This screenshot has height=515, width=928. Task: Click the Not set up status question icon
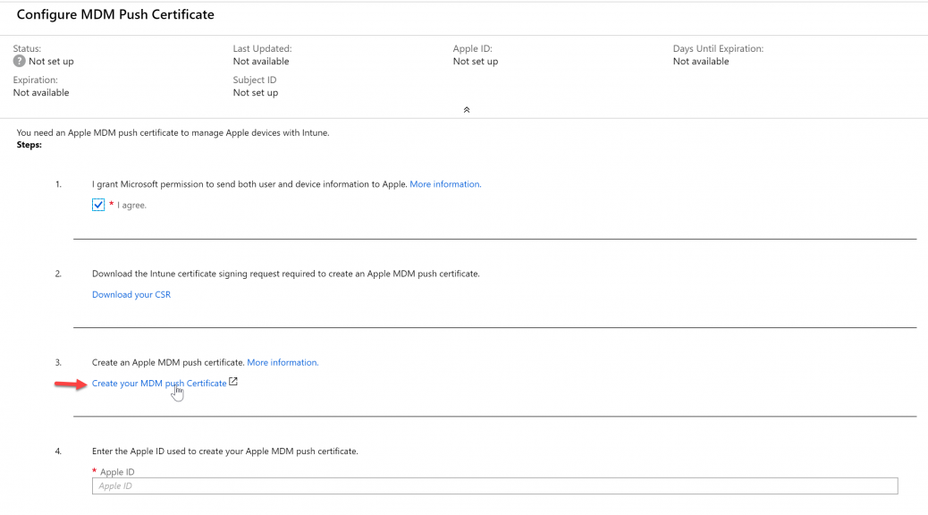(20, 61)
